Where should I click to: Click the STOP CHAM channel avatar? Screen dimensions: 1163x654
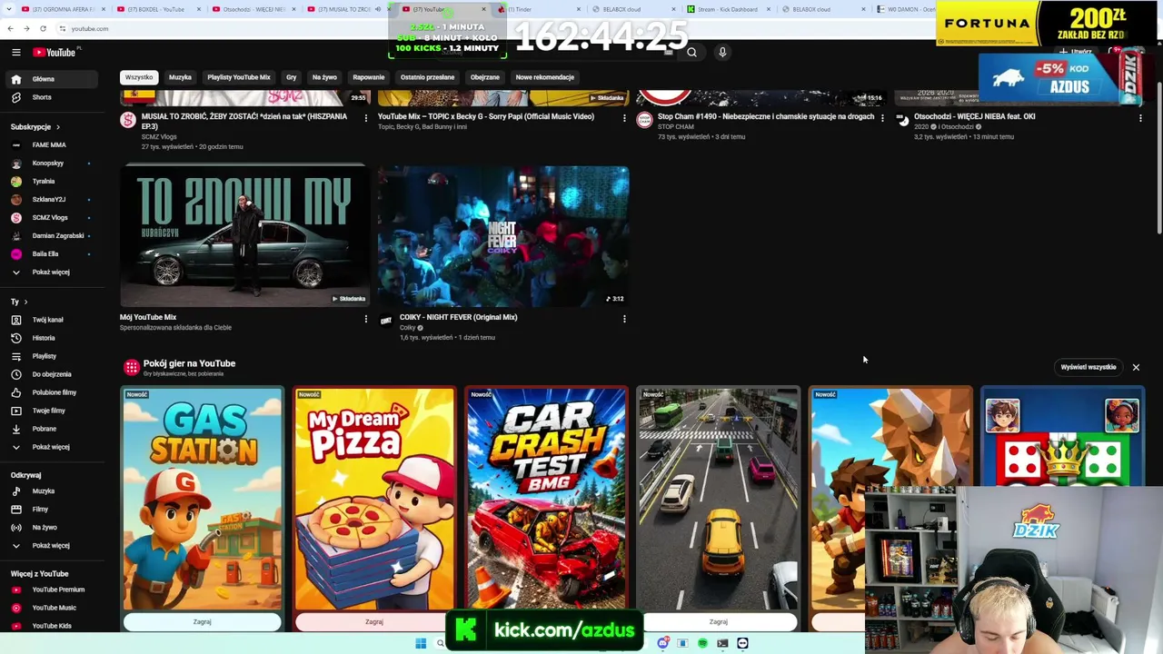tap(644, 120)
